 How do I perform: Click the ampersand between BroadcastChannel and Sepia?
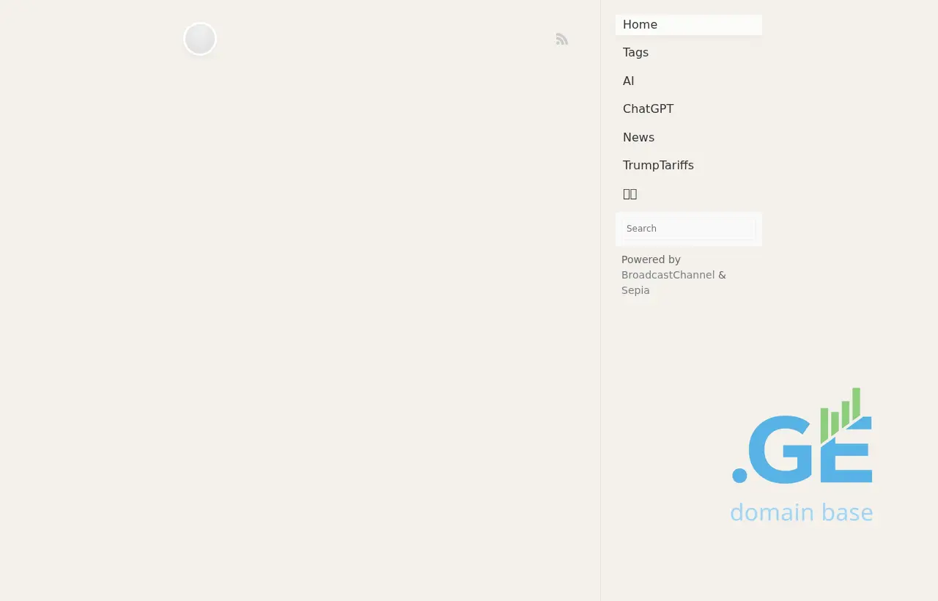coord(722,275)
